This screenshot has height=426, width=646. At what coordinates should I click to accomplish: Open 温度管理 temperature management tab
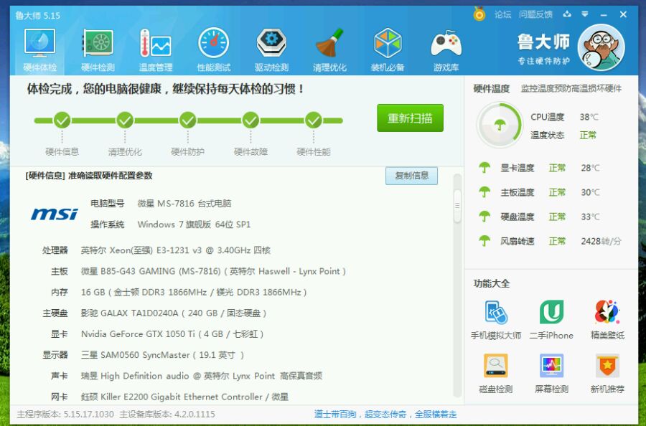click(155, 49)
